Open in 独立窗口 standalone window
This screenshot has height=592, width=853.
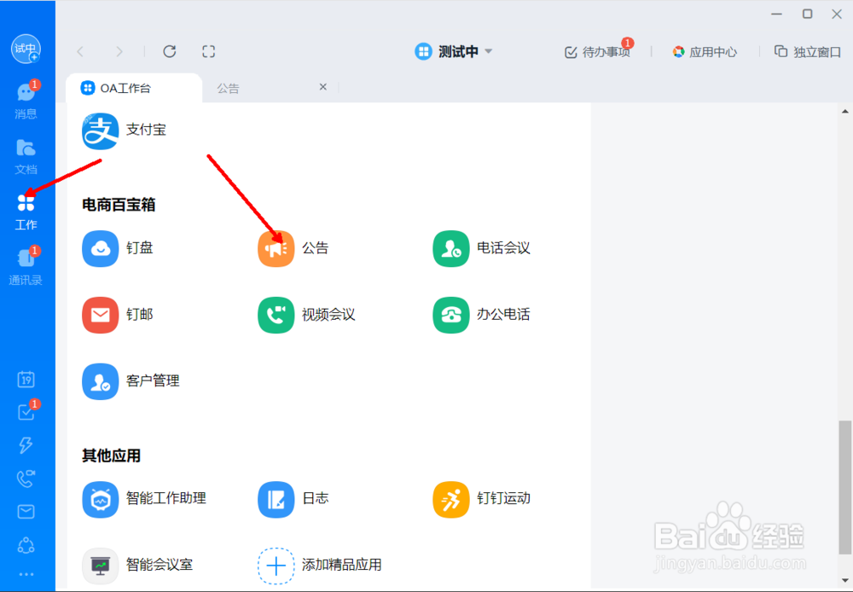(x=808, y=52)
